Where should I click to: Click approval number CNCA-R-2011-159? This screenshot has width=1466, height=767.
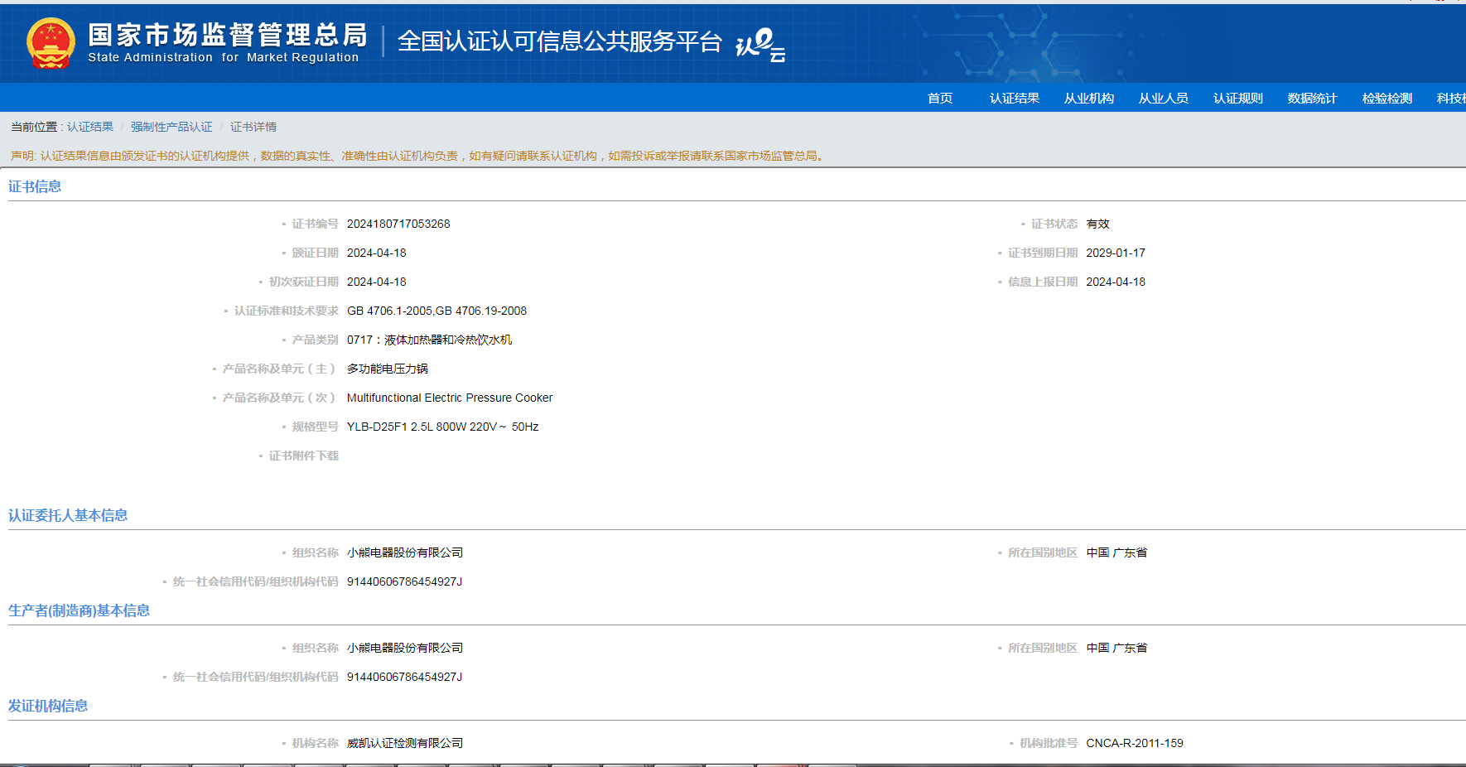pyautogui.click(x=1135, y=743)
